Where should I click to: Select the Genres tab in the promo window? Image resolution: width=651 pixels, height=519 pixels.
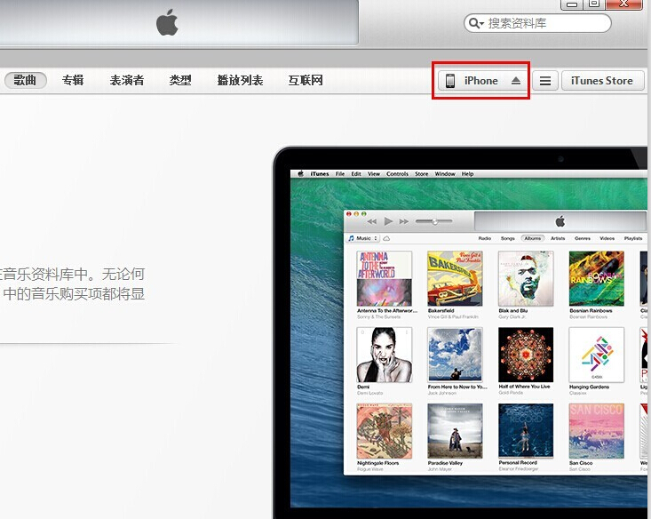coord(582,238)
